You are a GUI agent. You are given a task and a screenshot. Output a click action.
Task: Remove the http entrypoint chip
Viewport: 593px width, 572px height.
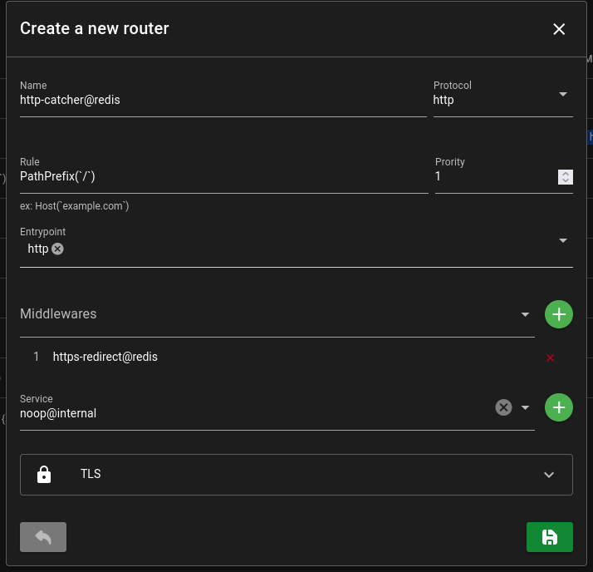(57, 249)
